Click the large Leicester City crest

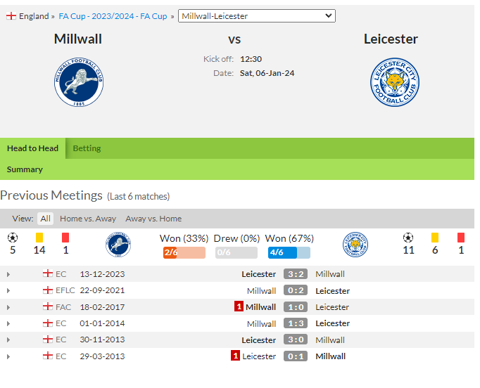pos(395,82)
